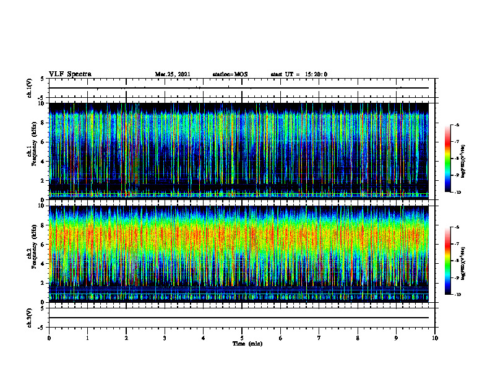Click time axis tick label "3"
Image resolution: width=490 pixels, height=379 pixels.
coord(165,338)
